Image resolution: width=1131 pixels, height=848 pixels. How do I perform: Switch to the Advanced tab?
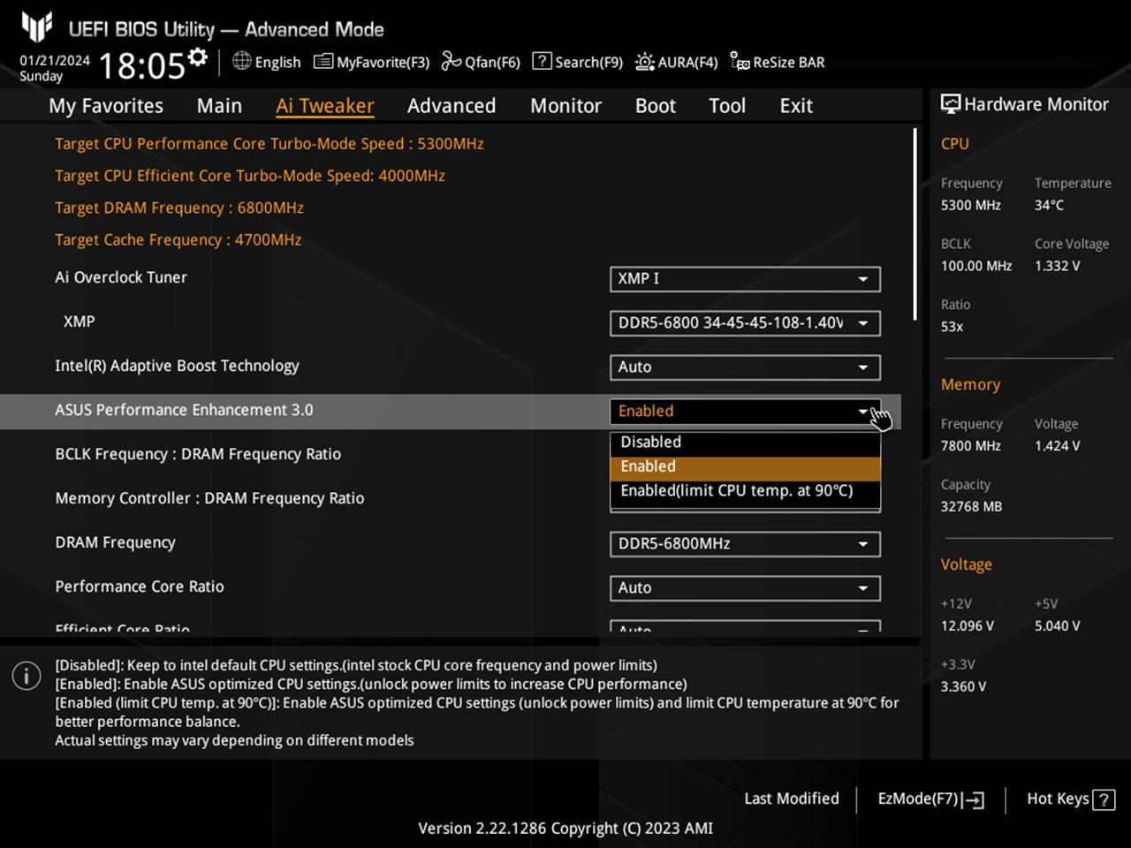click(x=452, y=106)
